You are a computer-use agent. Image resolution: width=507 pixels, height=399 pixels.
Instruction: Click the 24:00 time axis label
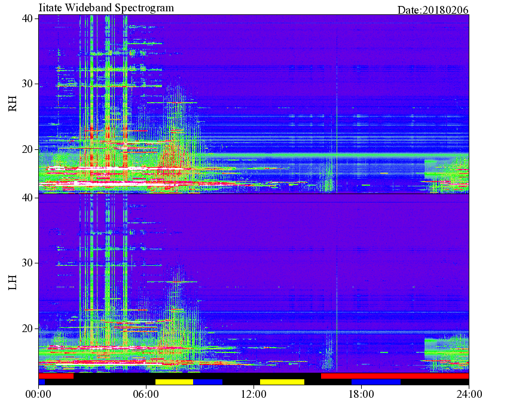(469, 394)
